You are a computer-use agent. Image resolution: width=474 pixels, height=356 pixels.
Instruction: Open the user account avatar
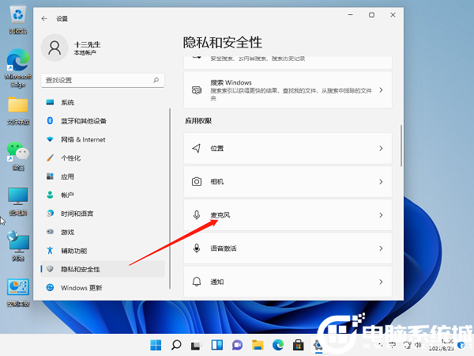55,47
